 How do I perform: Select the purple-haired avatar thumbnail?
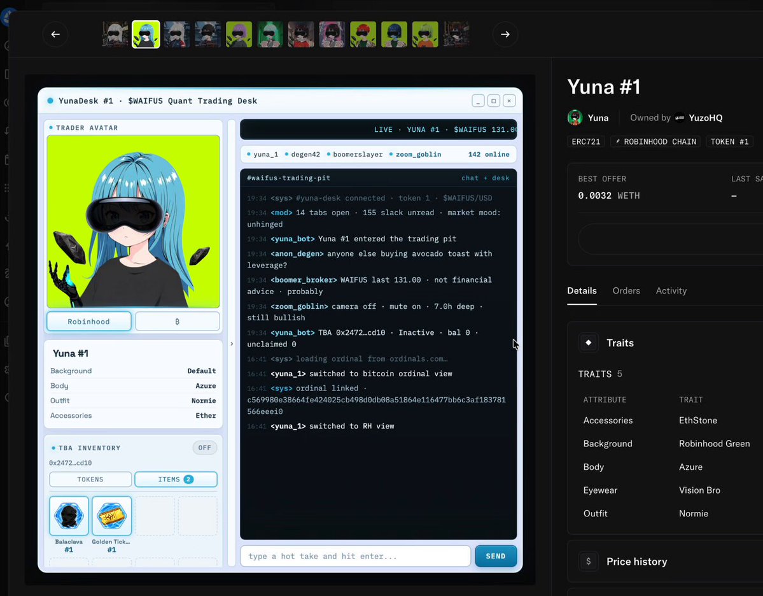pos(239,34)
